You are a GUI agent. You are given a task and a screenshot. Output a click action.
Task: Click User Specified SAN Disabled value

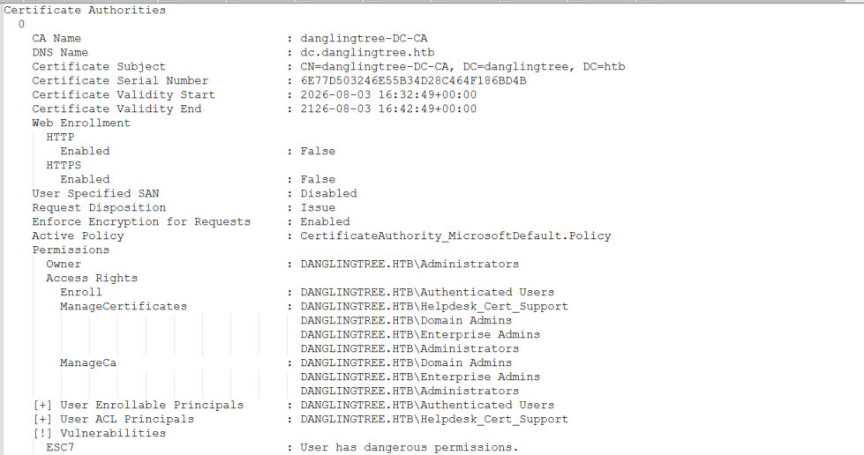[328, 193]
